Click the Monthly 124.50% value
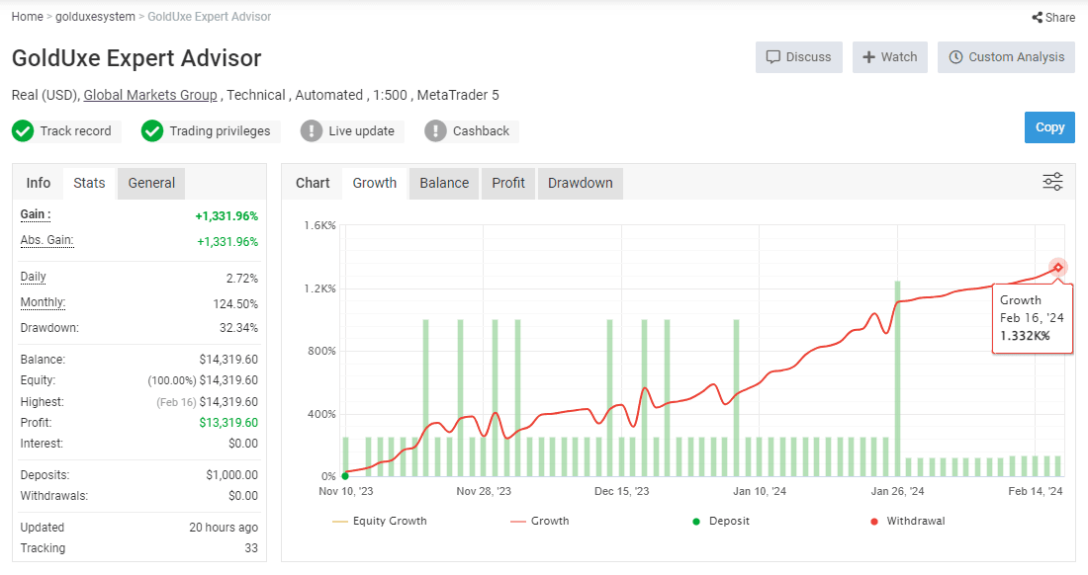The image size is (1088, 575). click(235, 304)
